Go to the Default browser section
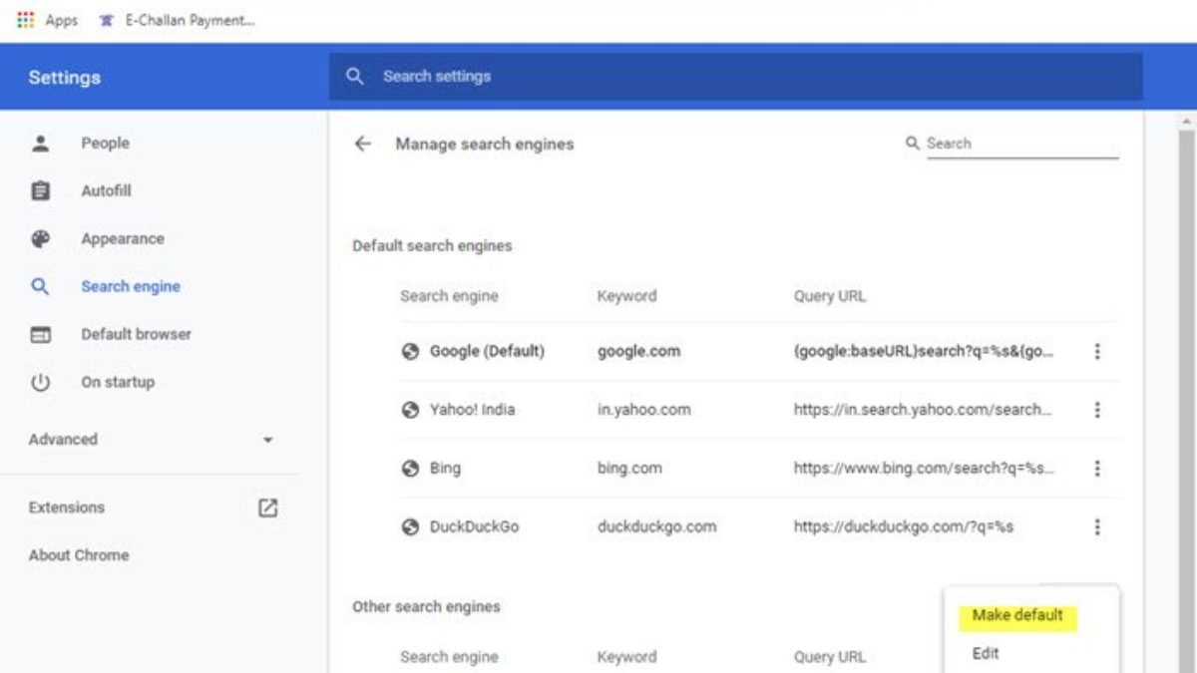Viewport: 1197px width, 673px height. pos(136,334)
